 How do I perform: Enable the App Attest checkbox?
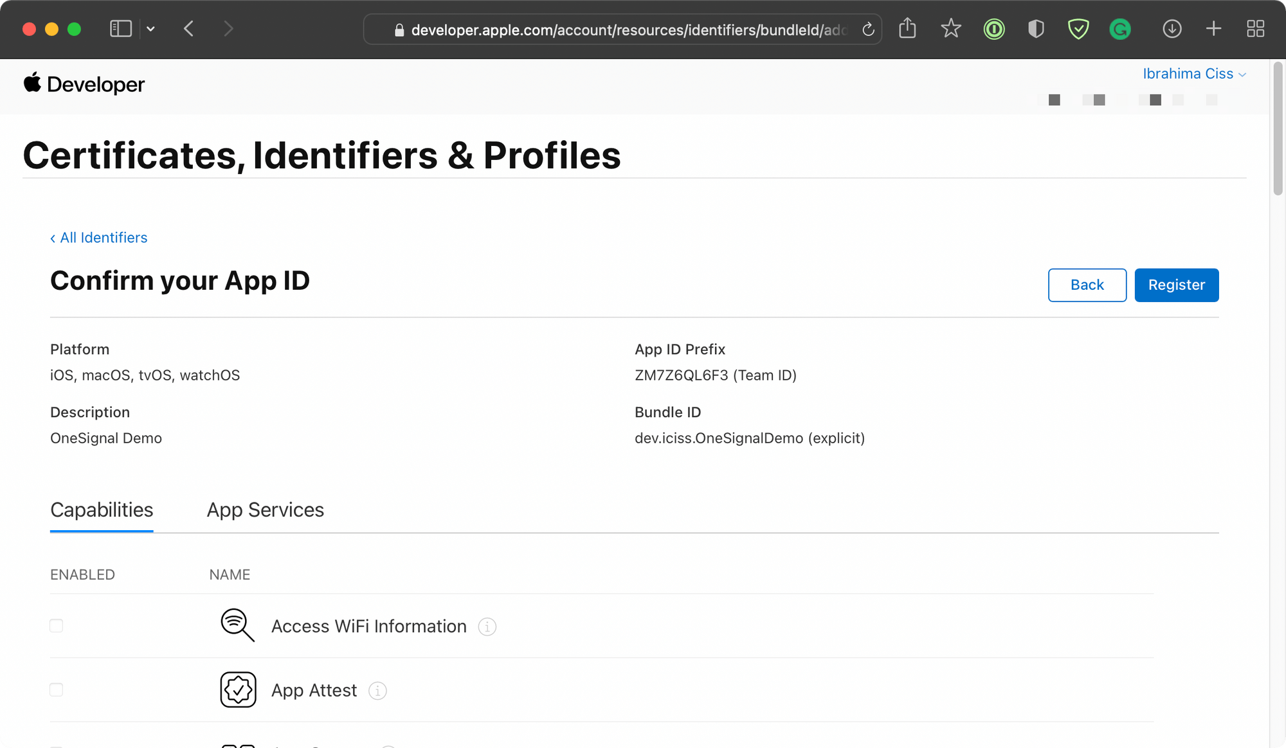[57, 690]
